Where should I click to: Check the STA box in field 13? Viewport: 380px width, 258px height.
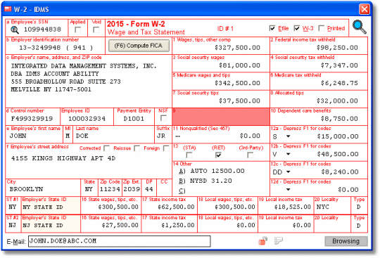(189, 155)
